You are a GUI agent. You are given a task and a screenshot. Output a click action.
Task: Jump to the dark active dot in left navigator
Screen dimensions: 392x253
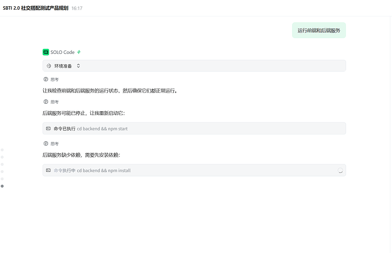point(2,186)
